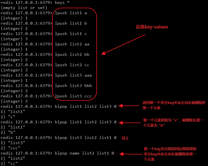Click the annotation starting 第一个key为空则返回
The width and height of the screenshot is (208, 166).
170,154
